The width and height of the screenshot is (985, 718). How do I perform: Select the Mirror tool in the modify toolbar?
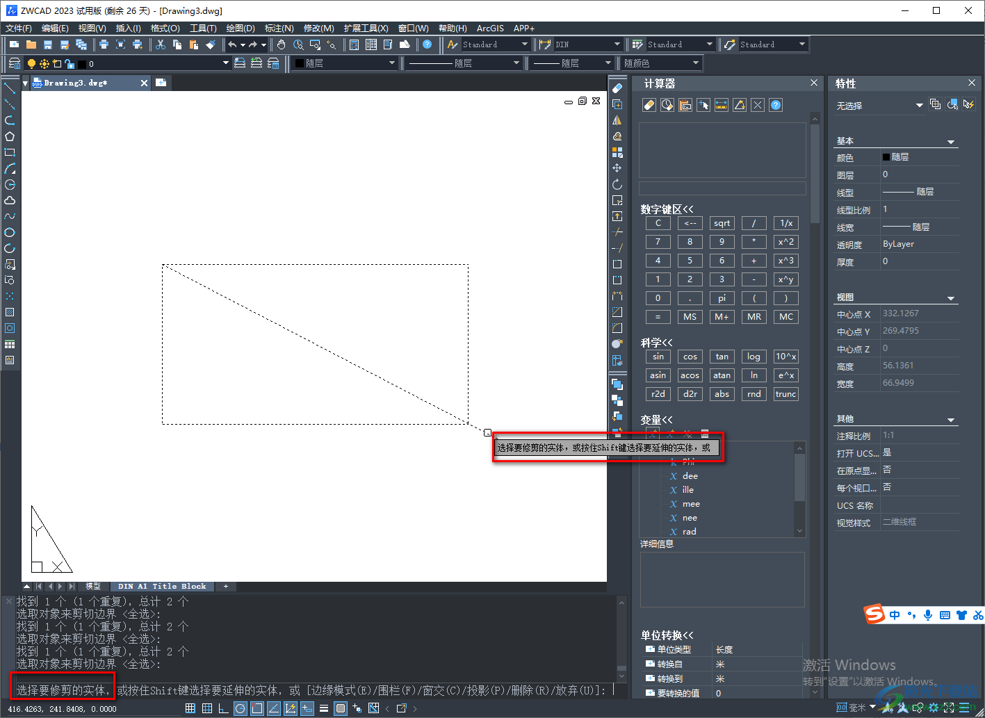tap(617, 120)
